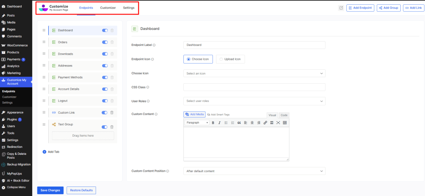Click the trash icon for Text Group

click(112, 127)
